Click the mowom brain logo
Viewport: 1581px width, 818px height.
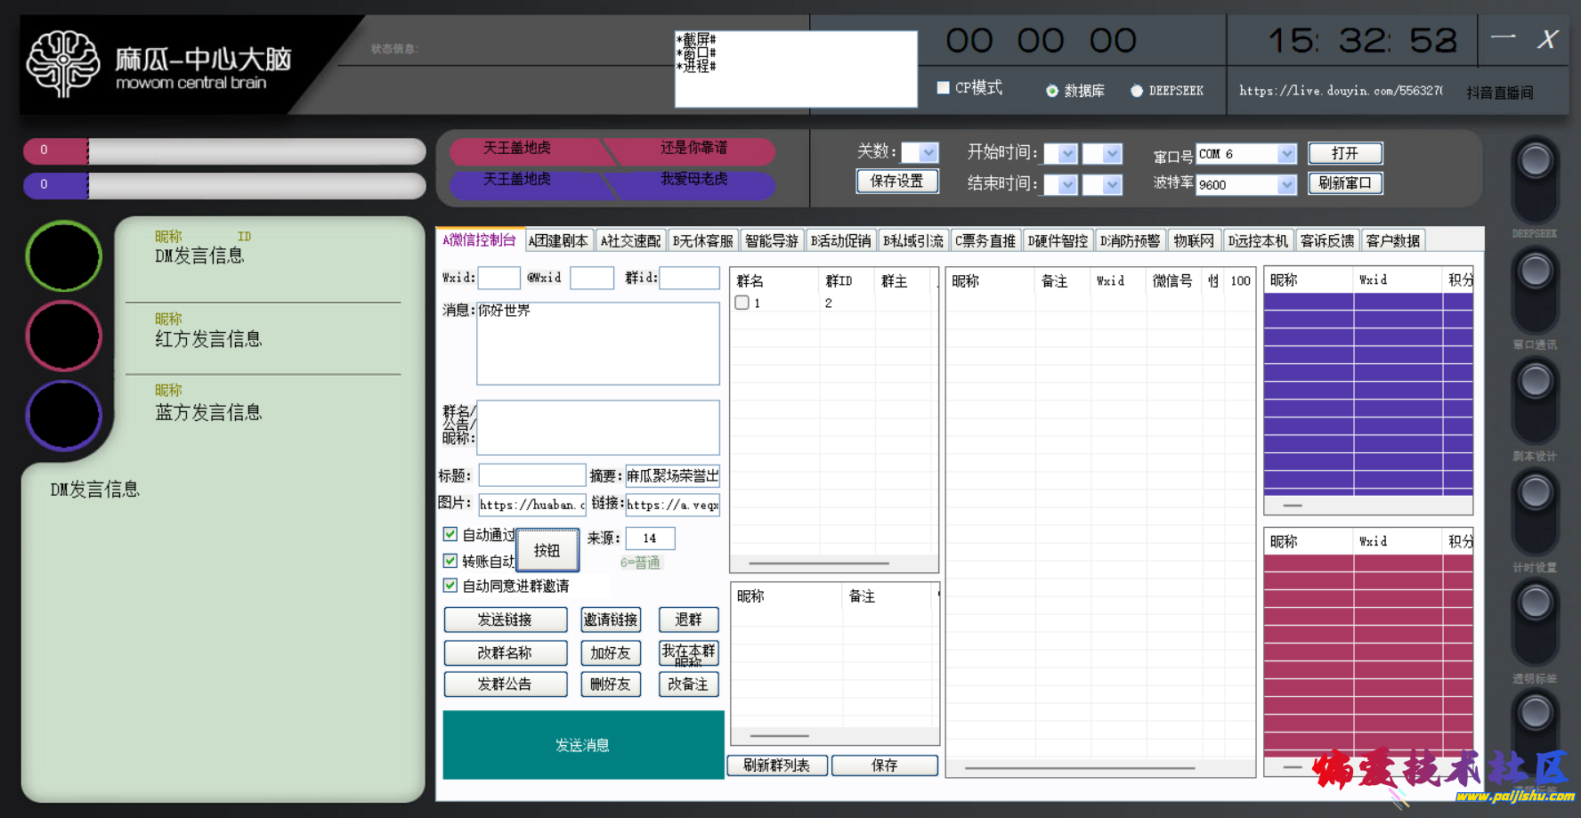pyautogui.click(x=62, y=63)
